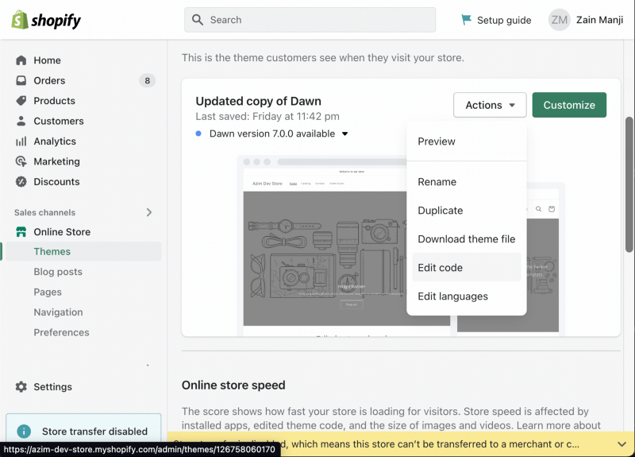Open the Setup guide link
The image size is (635, 457).
[504, 20]
